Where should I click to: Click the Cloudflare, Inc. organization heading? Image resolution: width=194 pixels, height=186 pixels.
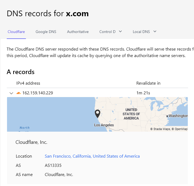(31, 142)
